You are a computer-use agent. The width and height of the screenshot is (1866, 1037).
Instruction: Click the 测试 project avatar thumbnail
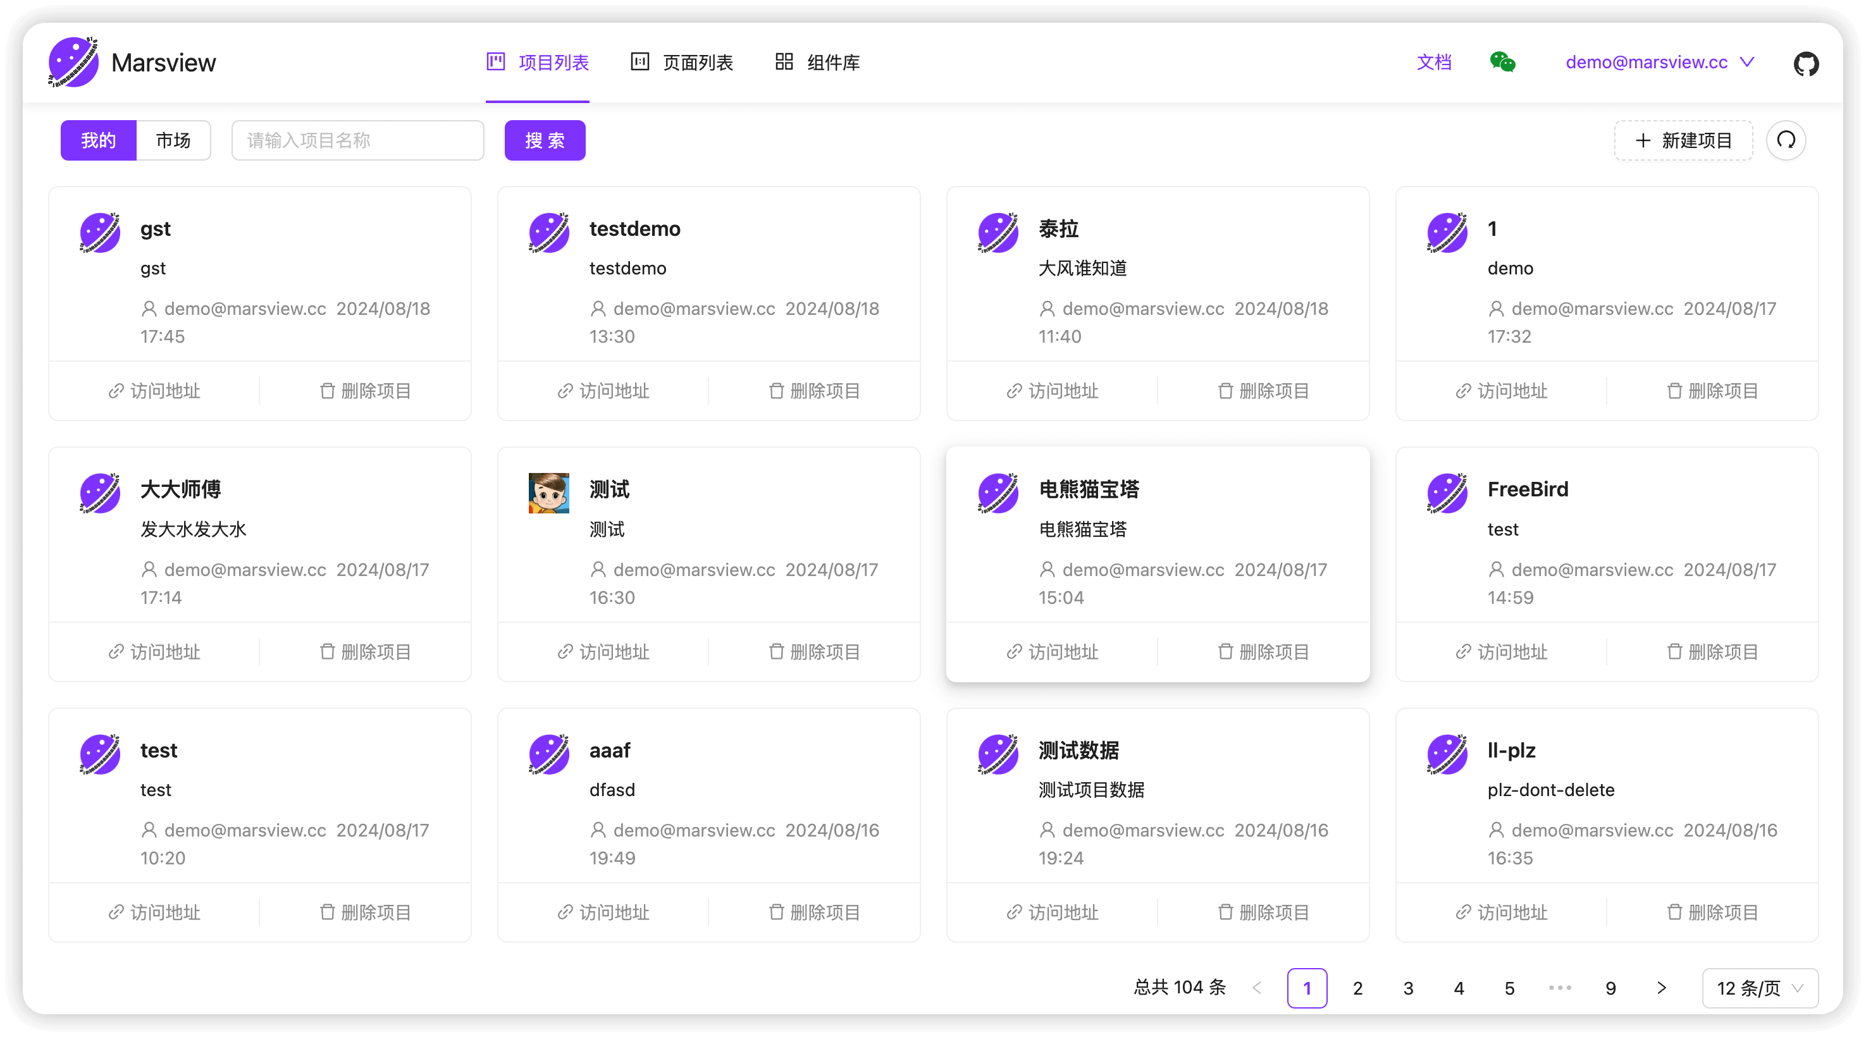point(549,493)
